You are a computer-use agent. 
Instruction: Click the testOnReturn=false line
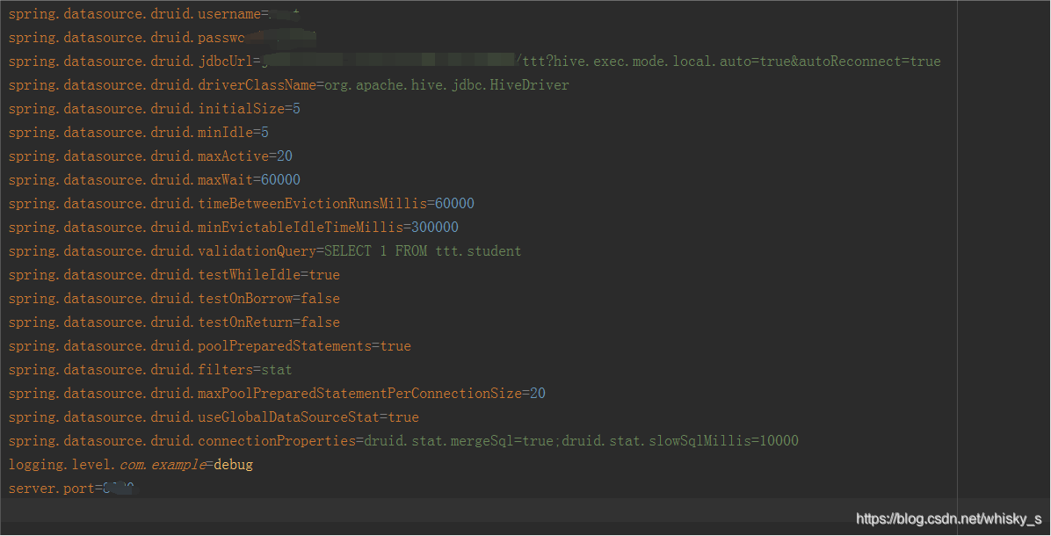176,322
